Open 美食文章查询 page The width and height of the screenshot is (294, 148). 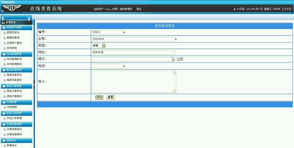[14, 96]
